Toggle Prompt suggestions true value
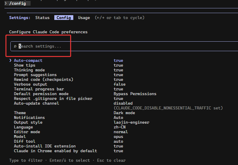Screen dimensions: 238x165 click(x=118, y=75)
